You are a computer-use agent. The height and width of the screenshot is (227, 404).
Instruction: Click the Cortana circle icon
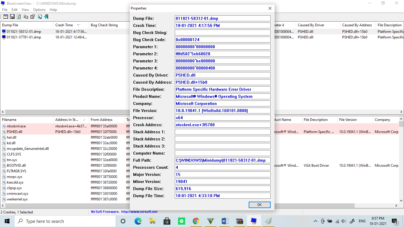123,221
